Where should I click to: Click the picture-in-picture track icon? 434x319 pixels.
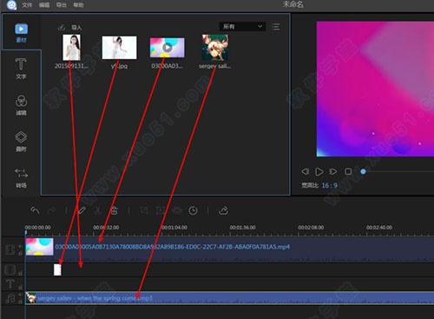[10, 270]
